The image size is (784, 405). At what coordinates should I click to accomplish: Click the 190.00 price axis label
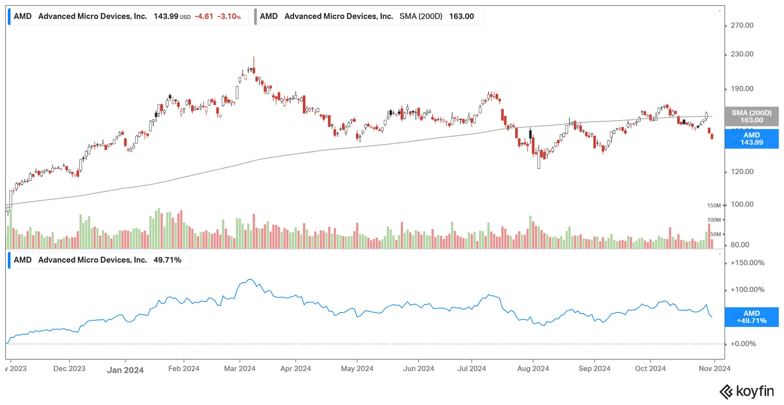pyautogui.click(x=742, y=89)
